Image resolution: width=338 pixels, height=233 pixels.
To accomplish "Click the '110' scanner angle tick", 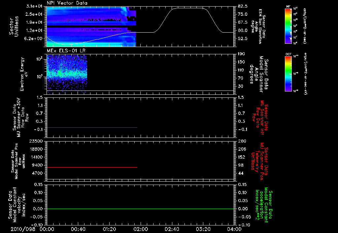I will (241, 70).
